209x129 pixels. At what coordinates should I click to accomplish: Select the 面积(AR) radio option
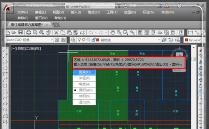point(84,90)
